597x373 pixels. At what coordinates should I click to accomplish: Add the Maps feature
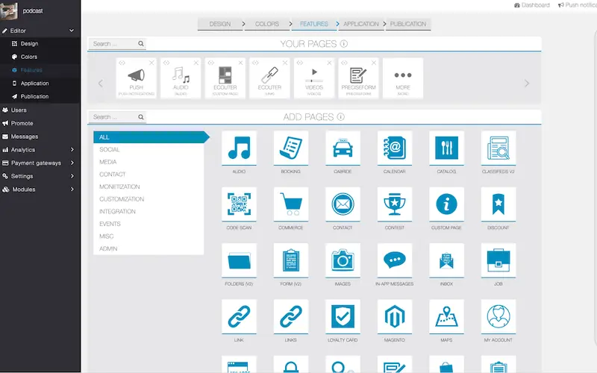coord(446,316)
